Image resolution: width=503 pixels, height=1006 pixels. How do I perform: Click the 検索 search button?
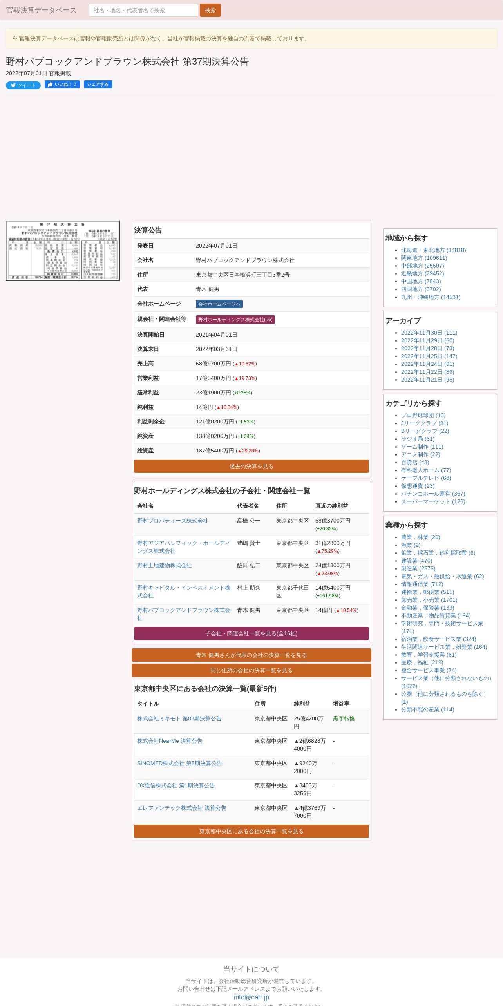click(210, 10)
